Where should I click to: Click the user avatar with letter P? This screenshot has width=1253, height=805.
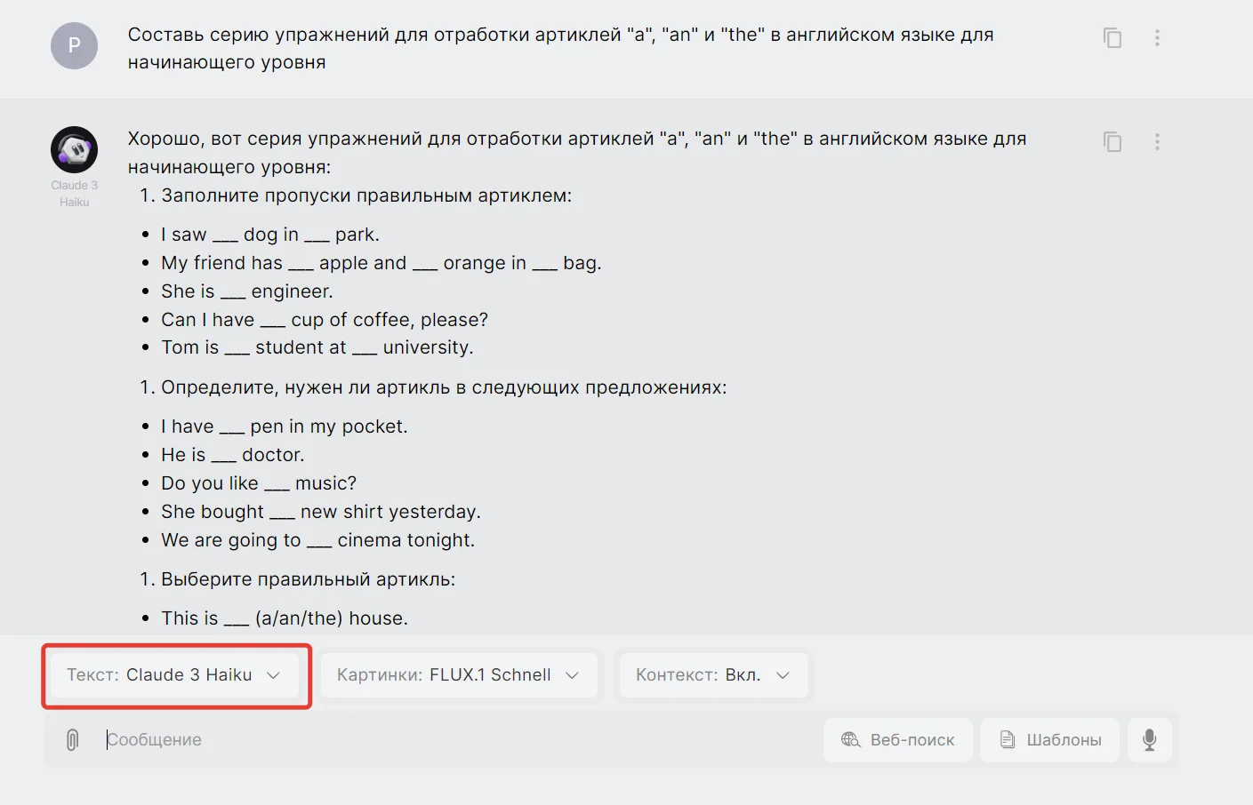coord(74,45)
